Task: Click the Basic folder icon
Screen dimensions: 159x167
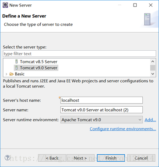Action: click(11, 74)
